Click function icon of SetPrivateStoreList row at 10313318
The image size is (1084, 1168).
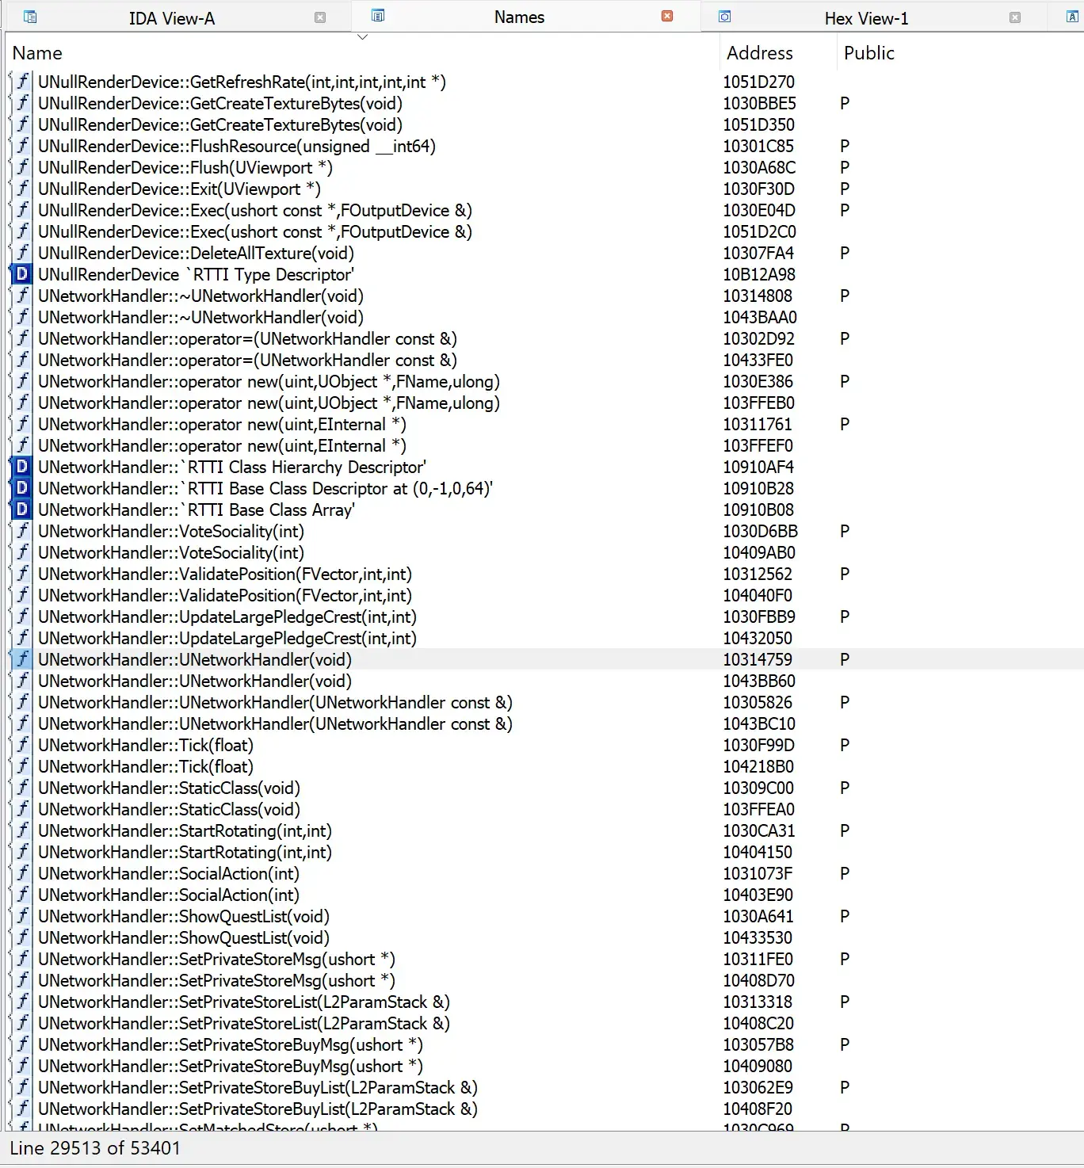(x=22, y=1002)
